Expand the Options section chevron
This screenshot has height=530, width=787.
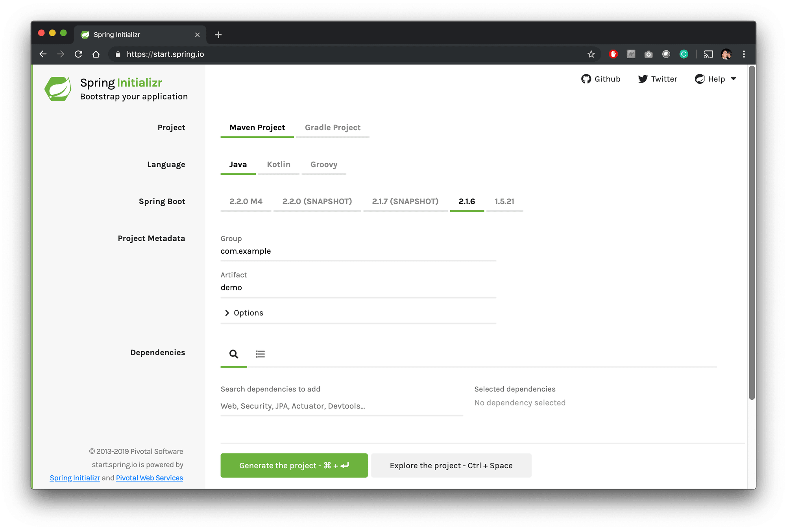pos(227,313)
